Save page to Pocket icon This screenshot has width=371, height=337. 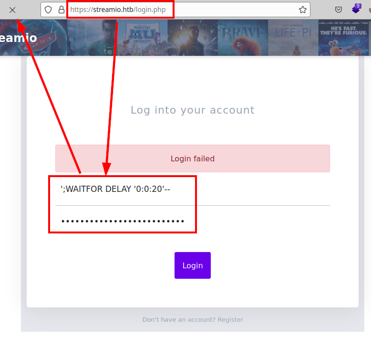[x=339, y=10]
